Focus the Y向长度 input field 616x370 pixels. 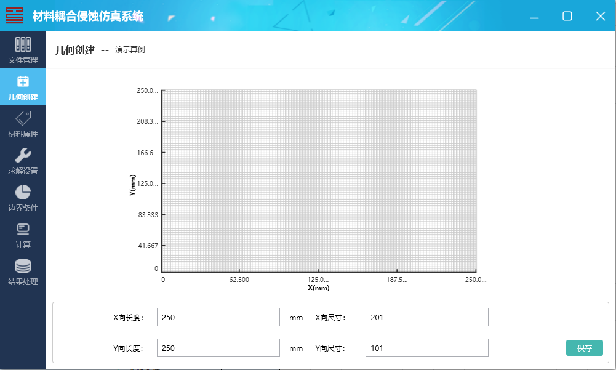click(218, 348)
